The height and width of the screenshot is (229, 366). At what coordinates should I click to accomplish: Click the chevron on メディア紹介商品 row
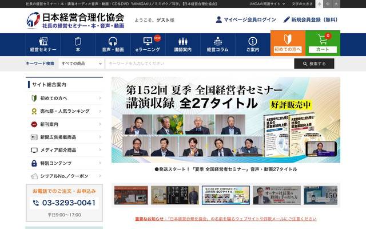coord(100,150)
